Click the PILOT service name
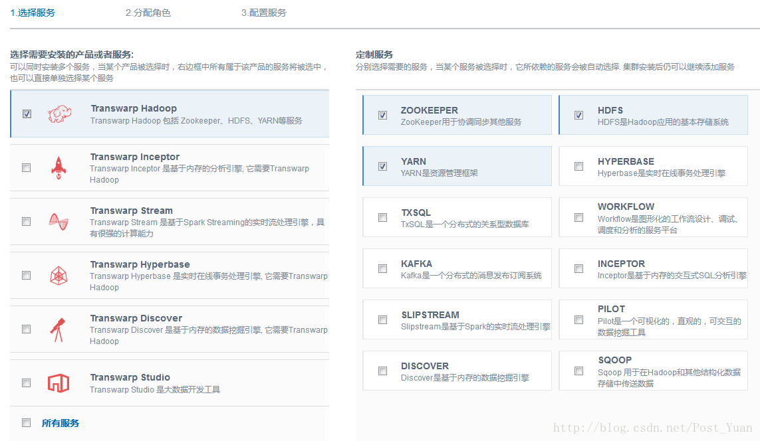 click(x=611, y=309)
